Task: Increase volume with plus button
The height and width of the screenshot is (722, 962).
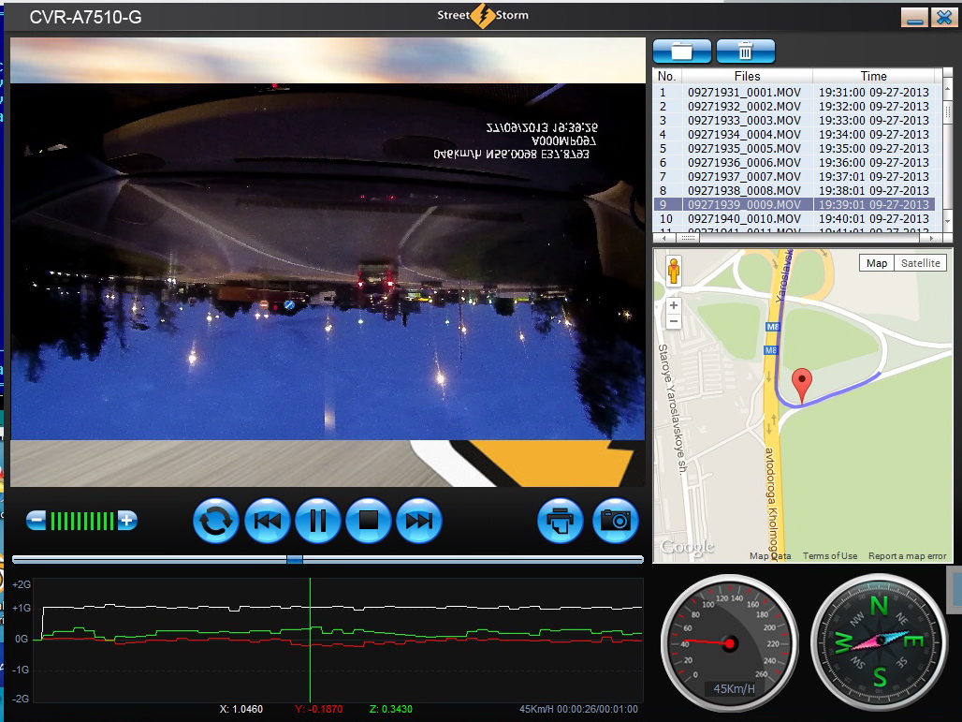Action: pos(127,520)
